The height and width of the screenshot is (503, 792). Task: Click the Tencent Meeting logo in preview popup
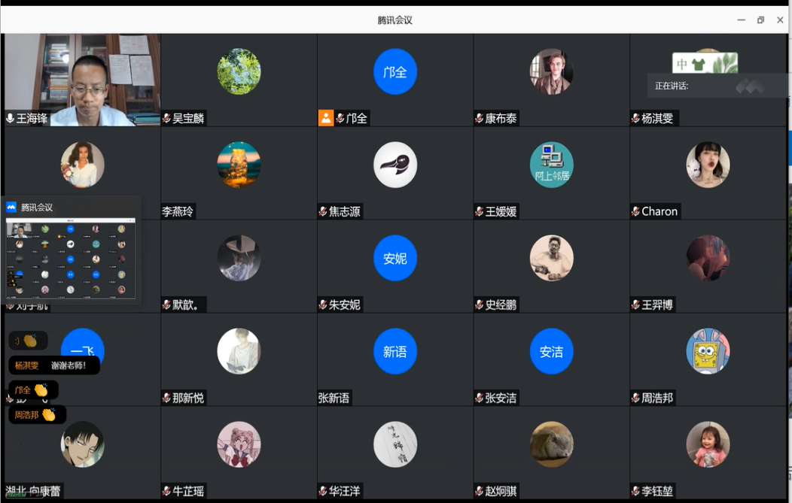(x=11, y=207)
